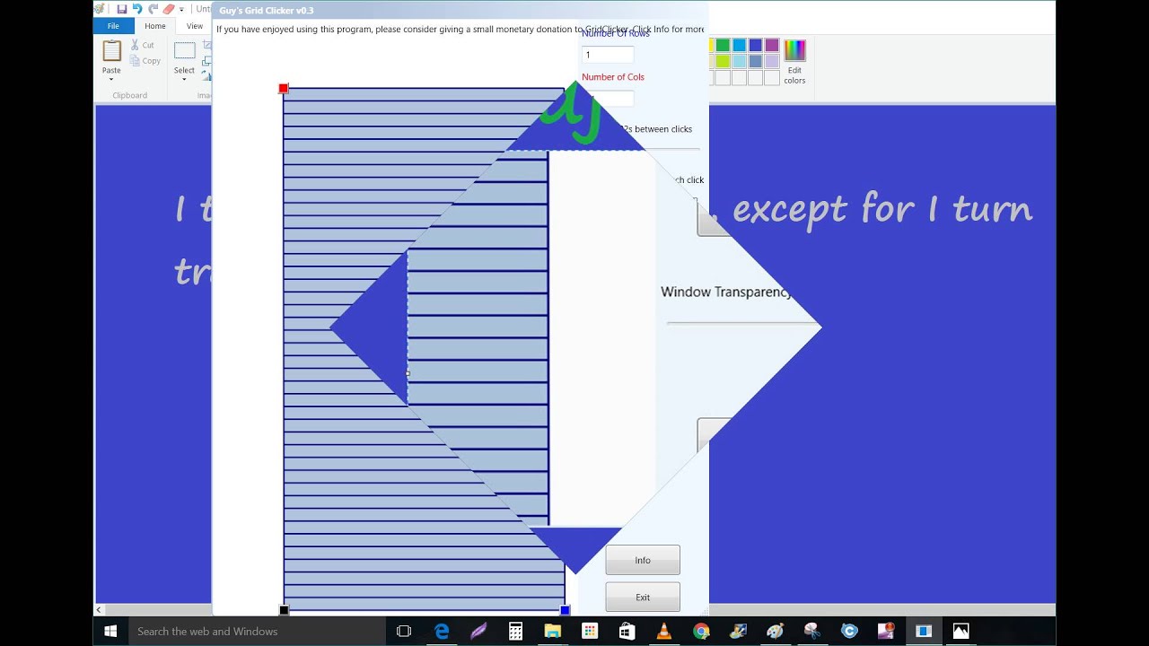Viewport: 1149px width, 646px height.
Task: Pick the lime color swatch
Action: [x=723, y=62]
